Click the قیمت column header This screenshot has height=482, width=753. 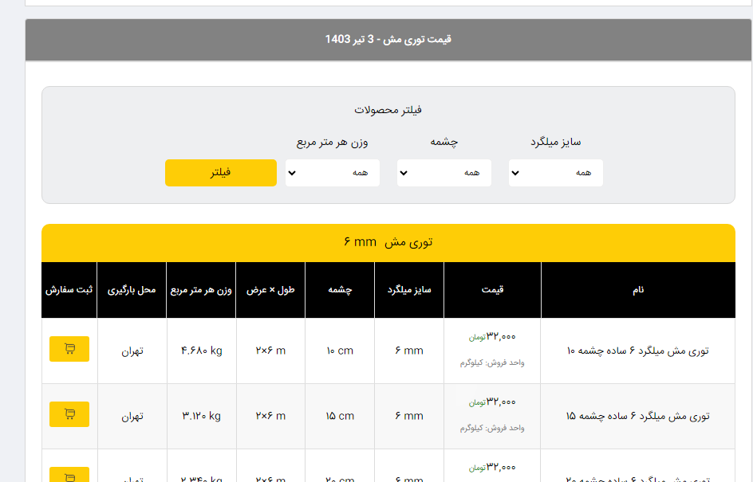[x=492, y=290]
